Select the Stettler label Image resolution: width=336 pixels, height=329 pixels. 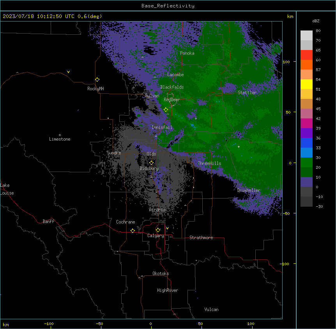(x=247, y=93)
